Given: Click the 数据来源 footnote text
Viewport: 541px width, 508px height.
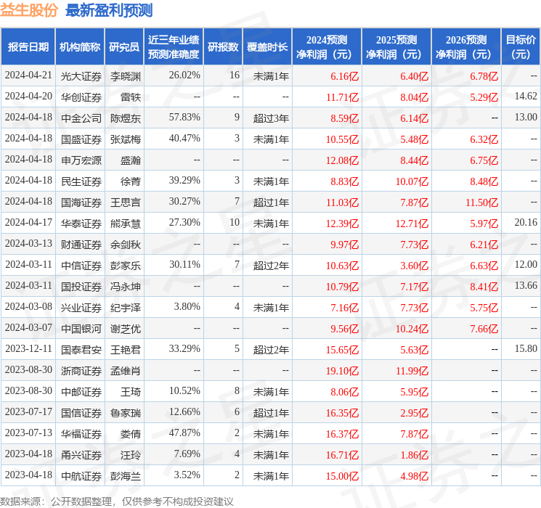Looking at the screenshot, I should click(117, 501).
